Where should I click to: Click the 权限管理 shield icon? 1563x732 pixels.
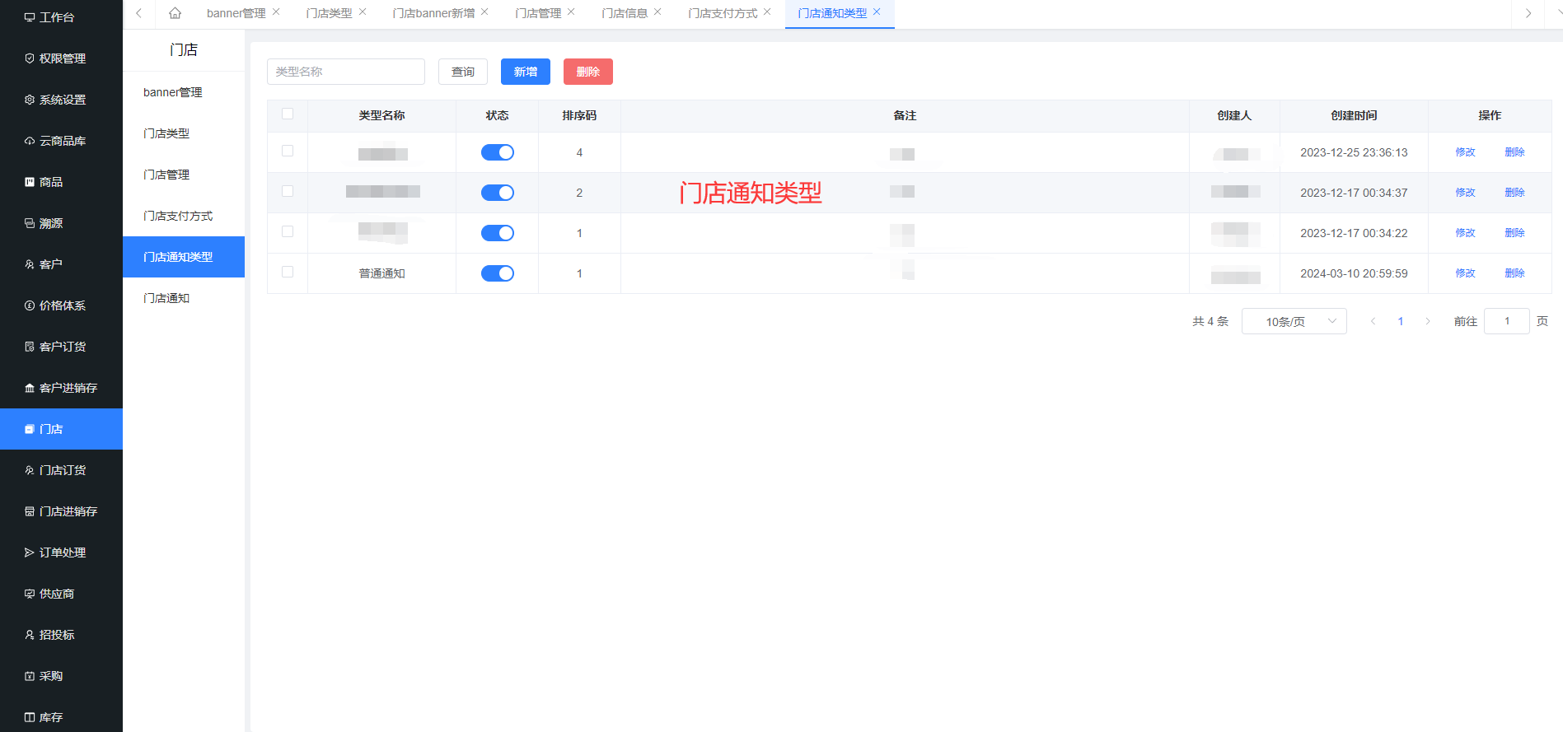click(30, 58)
